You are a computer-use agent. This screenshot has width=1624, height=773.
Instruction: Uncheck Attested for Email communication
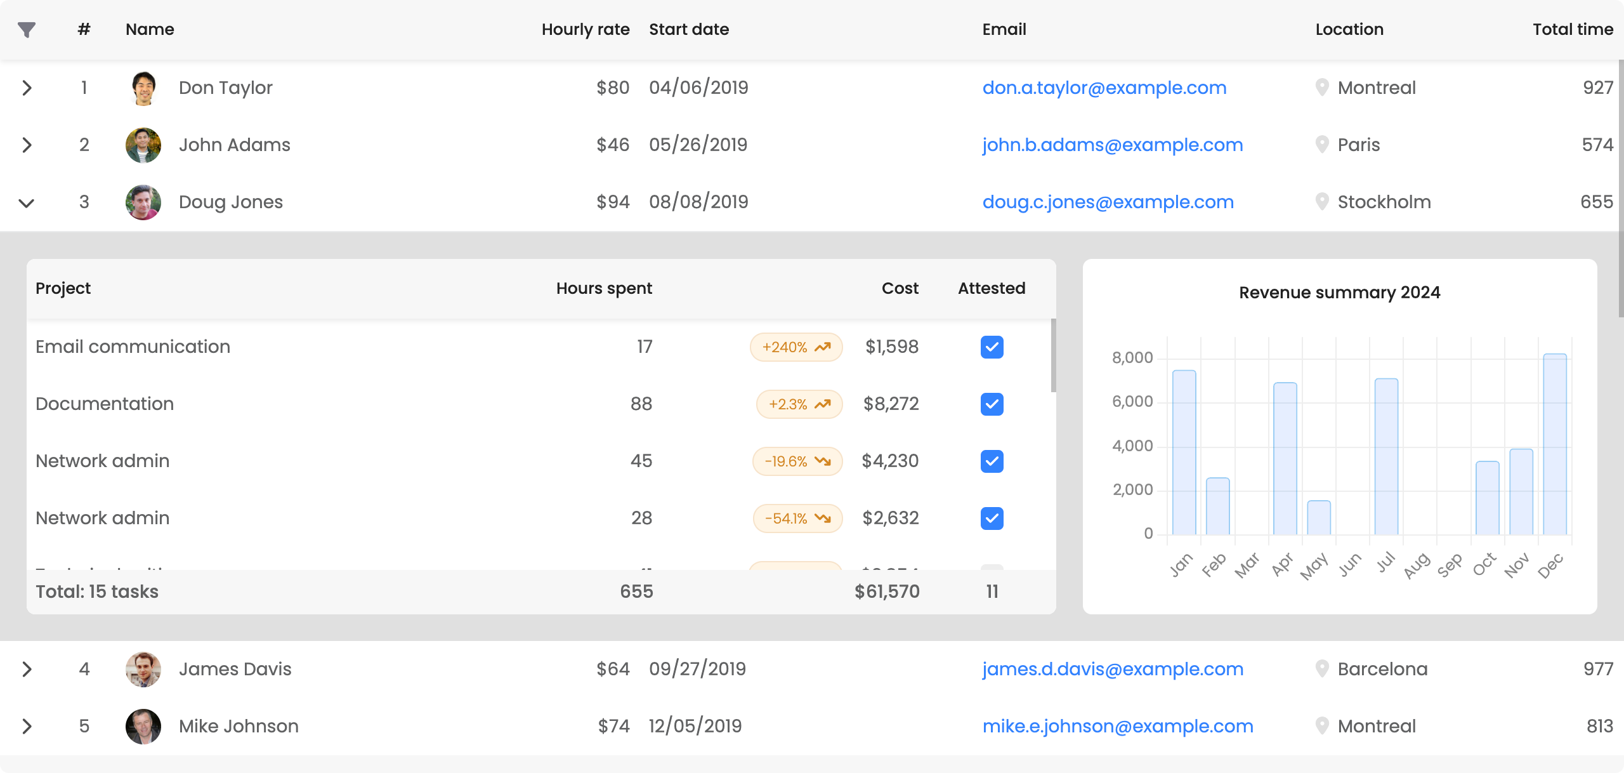992,347
